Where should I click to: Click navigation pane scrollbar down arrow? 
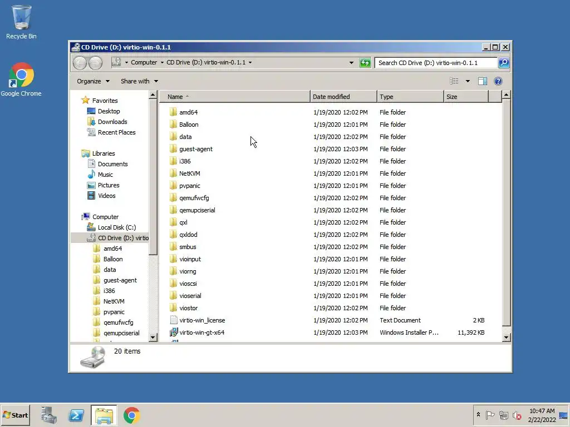(153, 337)
